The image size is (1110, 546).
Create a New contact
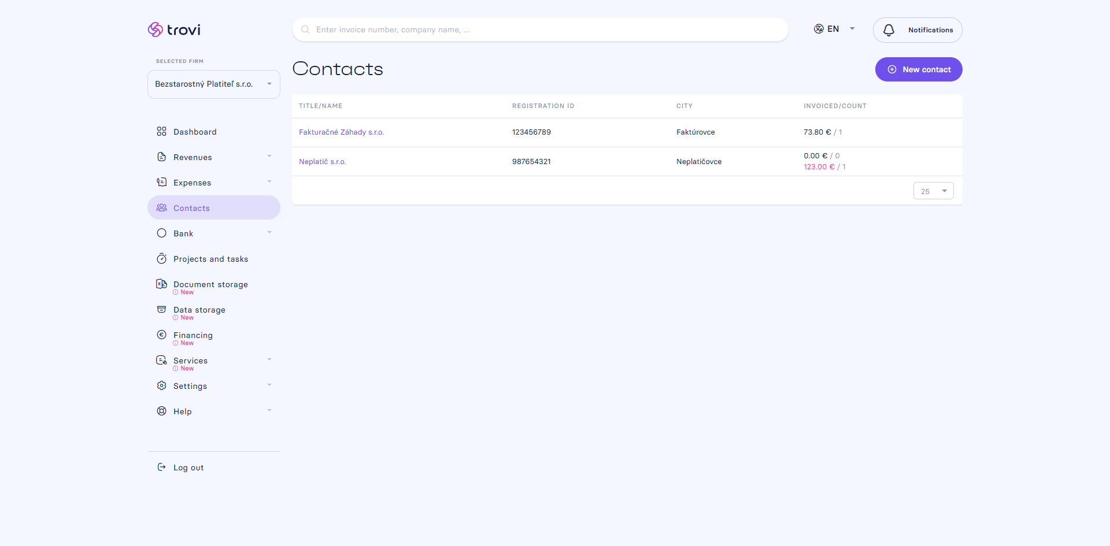pyautogui.click(x=919, y=69)
